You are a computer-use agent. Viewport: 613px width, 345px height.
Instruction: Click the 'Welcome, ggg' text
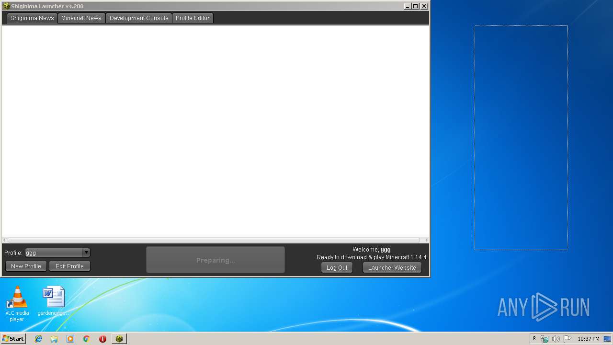pyautogui.click(x=372, y=250)
